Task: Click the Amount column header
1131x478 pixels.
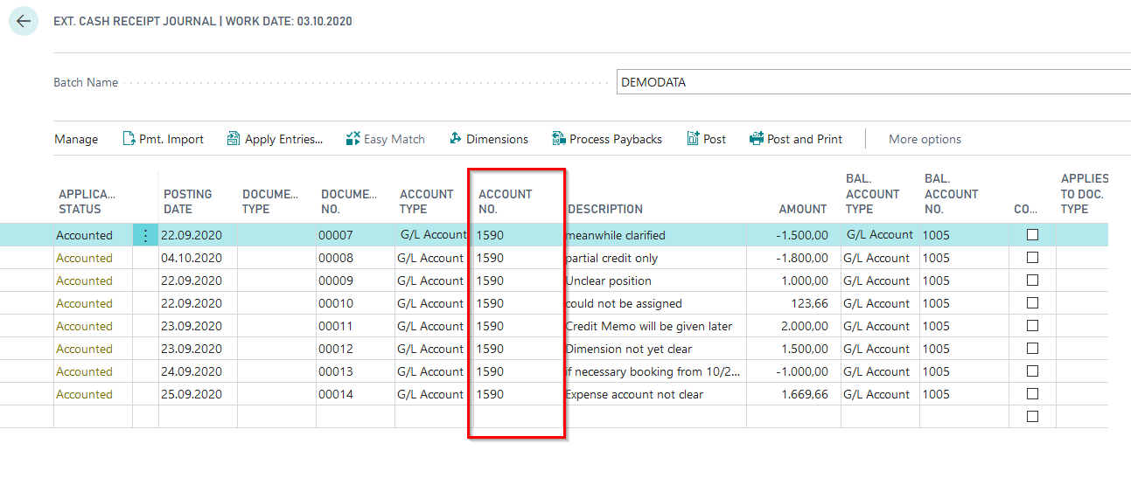Action: tap(802, 209)
